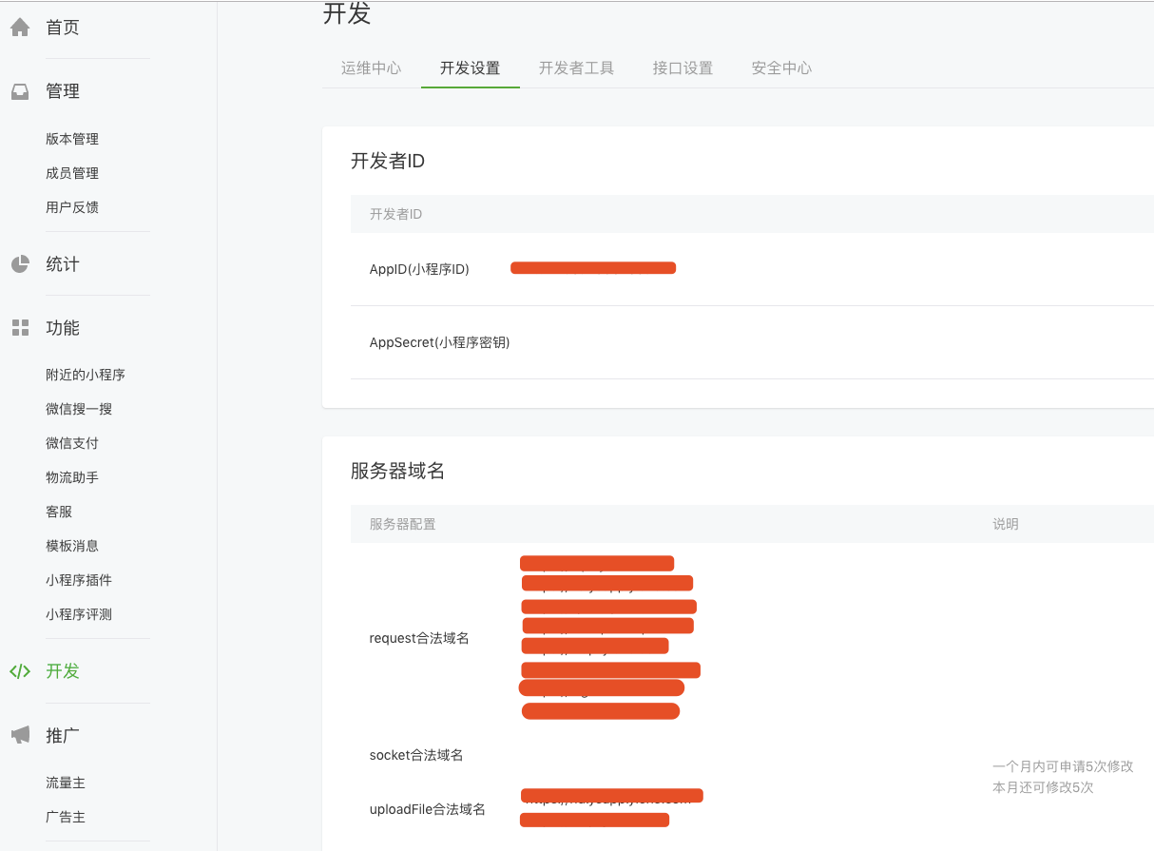Select the 管理 section icon in sidebar
Viewport: 1154px width, 851px height.
(x=19, y=90)
